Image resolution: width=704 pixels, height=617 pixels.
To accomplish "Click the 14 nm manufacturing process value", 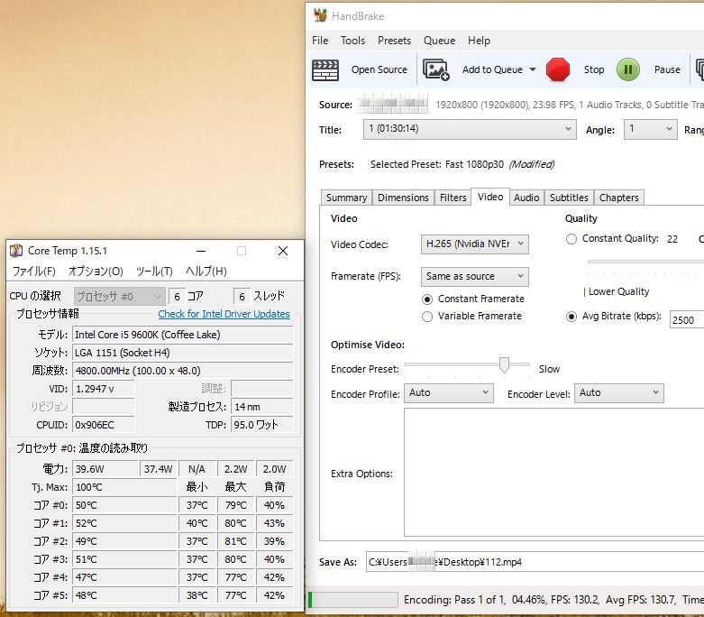I will click(x=262, y=407).
